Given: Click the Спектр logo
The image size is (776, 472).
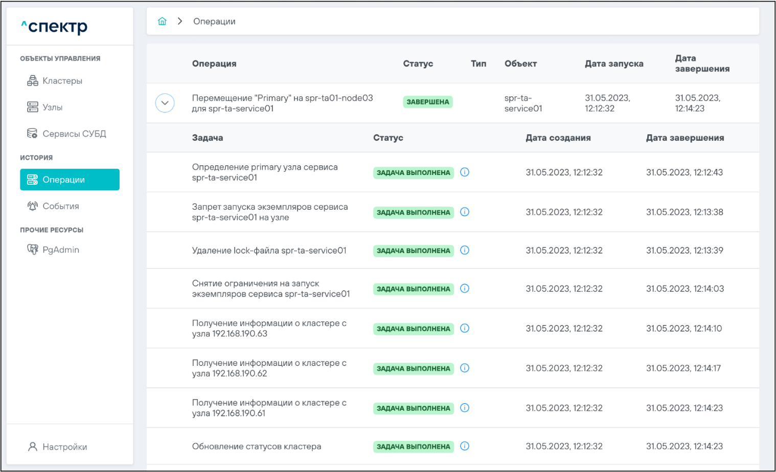Looking at the screenshot, I should pyautogui.click(x=55, y=27).
